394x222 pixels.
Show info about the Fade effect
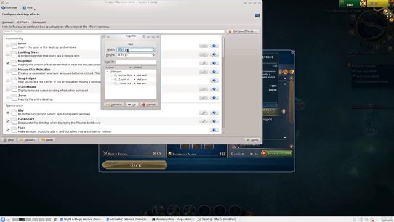pyautogui.click(x=214, y=130)
